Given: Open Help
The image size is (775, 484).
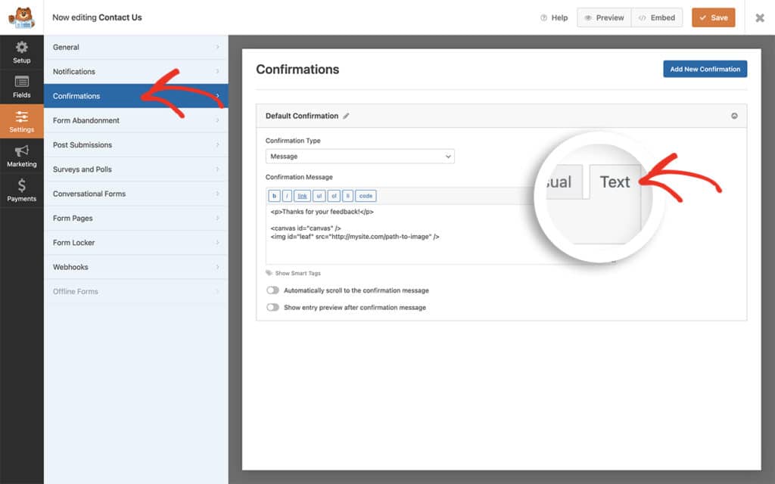Looking at the screenshot, I should 554,18.
